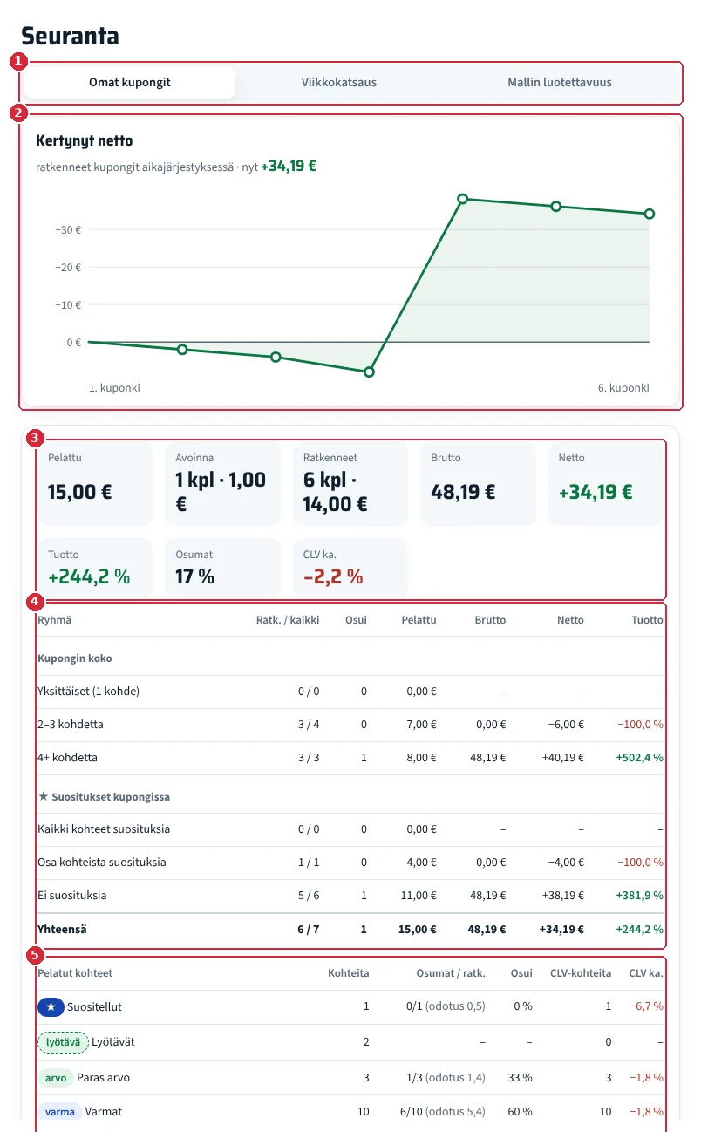This screenshot has height=1132, width=701.
Task: Click the Kertynyt netto chart heading
Action: pyautogui.click(x=85, y=140)
